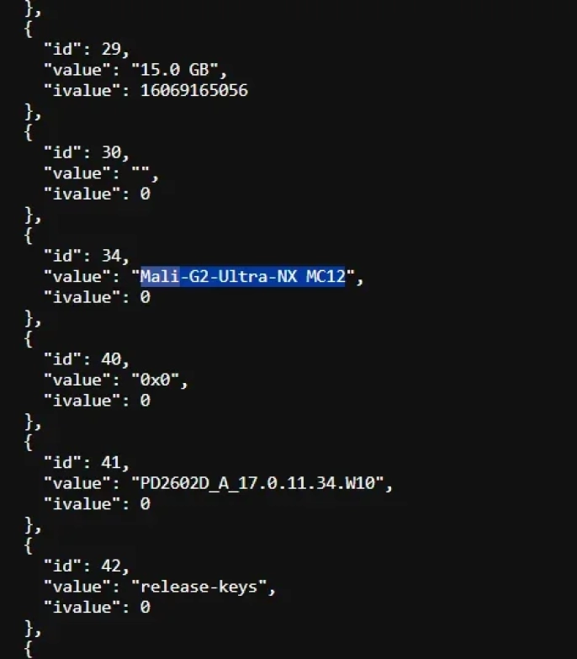Click the "id": 30 line

point(86,152)
